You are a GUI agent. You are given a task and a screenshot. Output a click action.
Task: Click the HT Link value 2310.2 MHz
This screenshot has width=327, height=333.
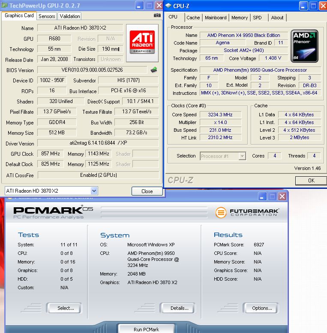coord(220,138)
